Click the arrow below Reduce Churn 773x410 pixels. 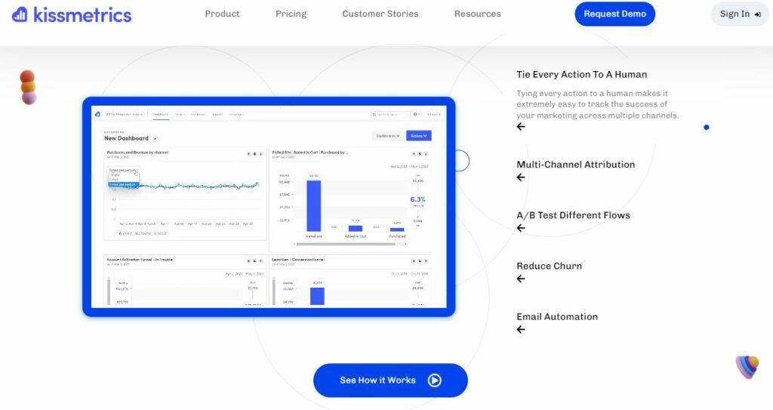point(521,279)
